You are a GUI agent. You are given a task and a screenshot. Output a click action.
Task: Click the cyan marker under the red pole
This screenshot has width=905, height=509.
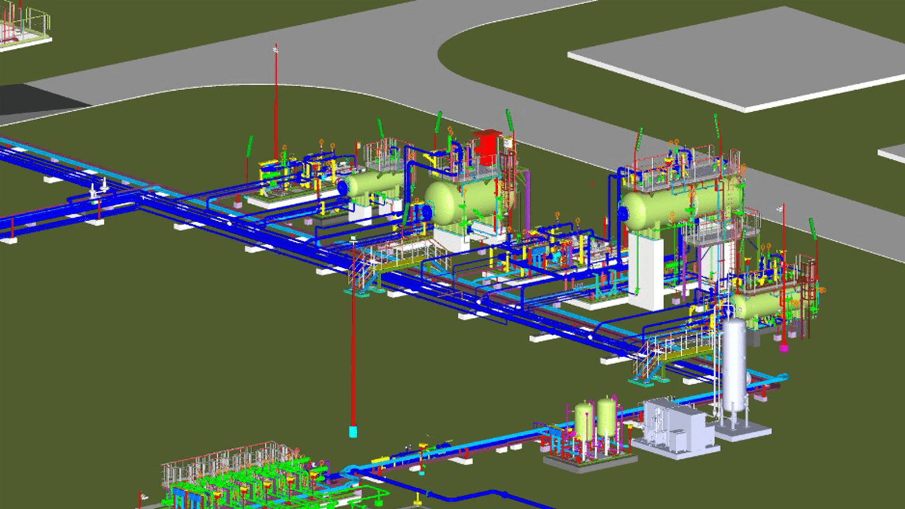[x=353, y=432]
